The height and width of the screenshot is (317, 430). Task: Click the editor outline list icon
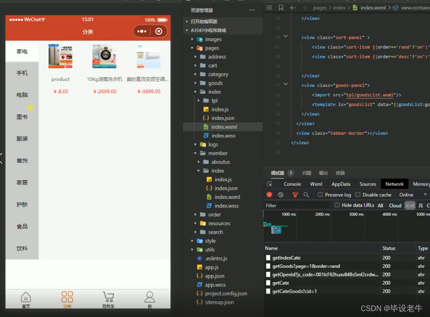pos(269,8)
